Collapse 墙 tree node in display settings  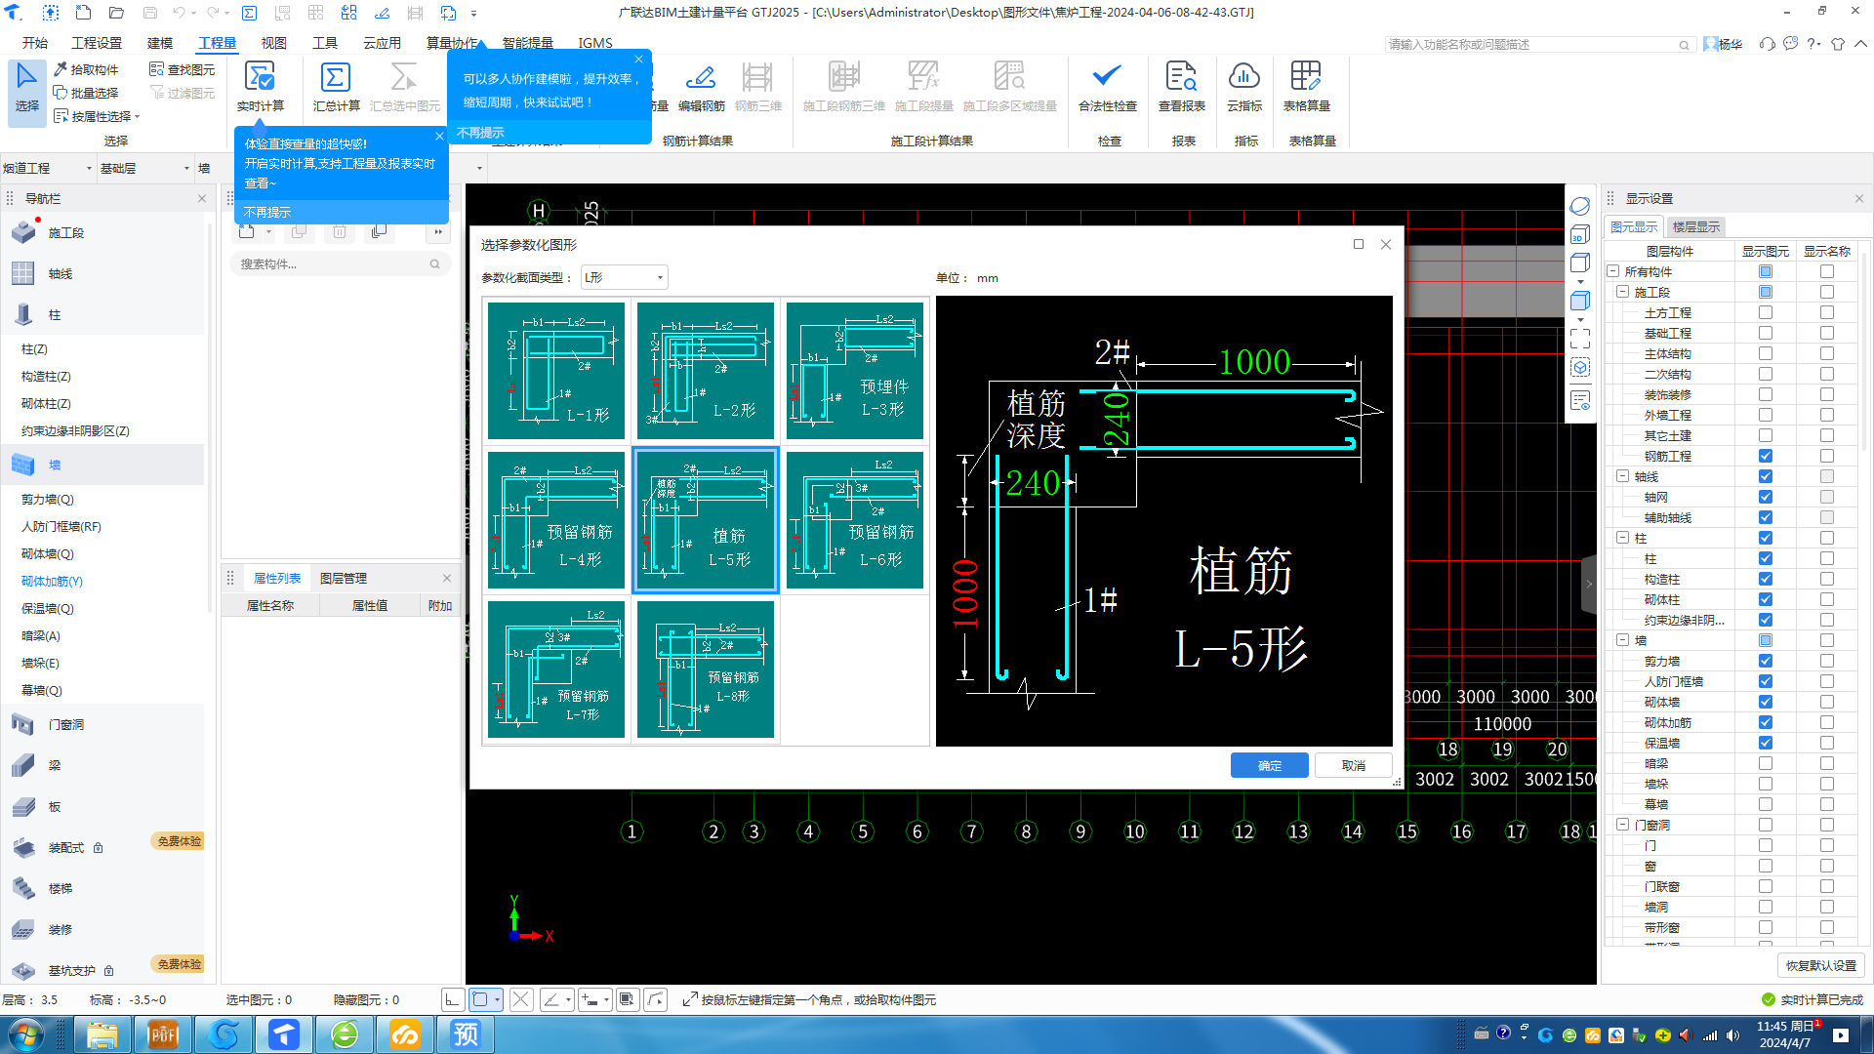pos(1623,640)
